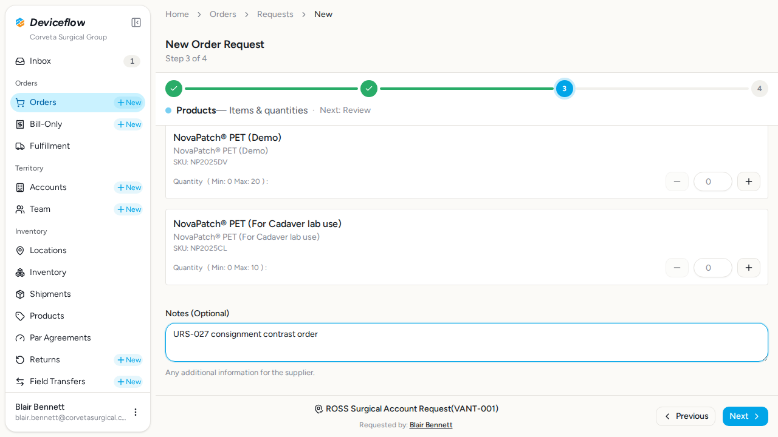
Task: Click the Field Transfers arrows icon
Action: tap(20, 382)
